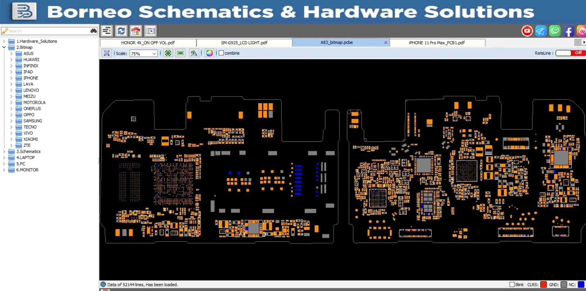Click the green plus zoom-in icon
The height and width of the screenshot is (291, 586).
pos(168,53)
